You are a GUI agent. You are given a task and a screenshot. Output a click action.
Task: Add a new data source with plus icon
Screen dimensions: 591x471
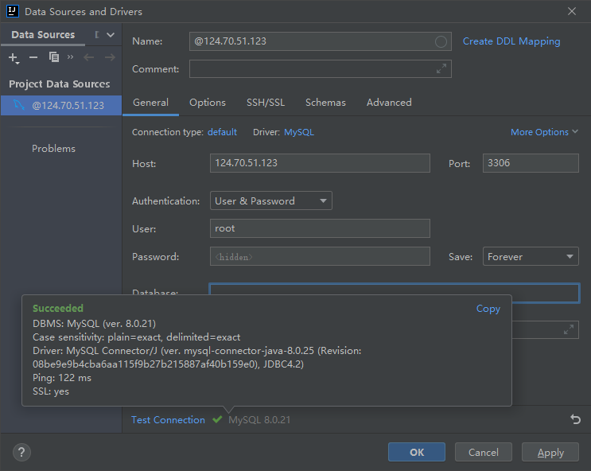(x=14, y=58)
